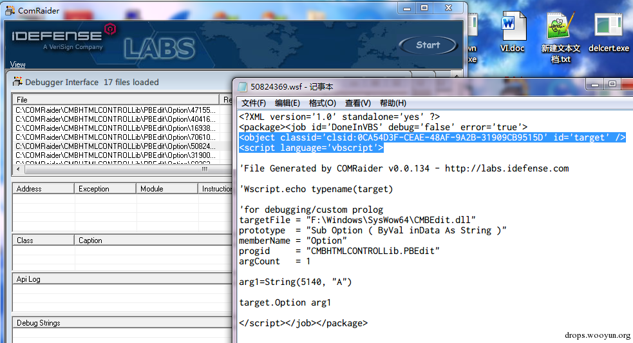The image size is (633, 343).
Task: Open the 编辑(E) menu
Action: tap(287, 103)
